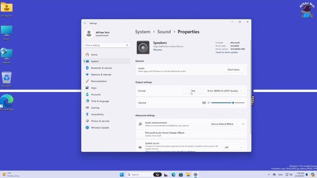Minimize the Settings window

232,22
